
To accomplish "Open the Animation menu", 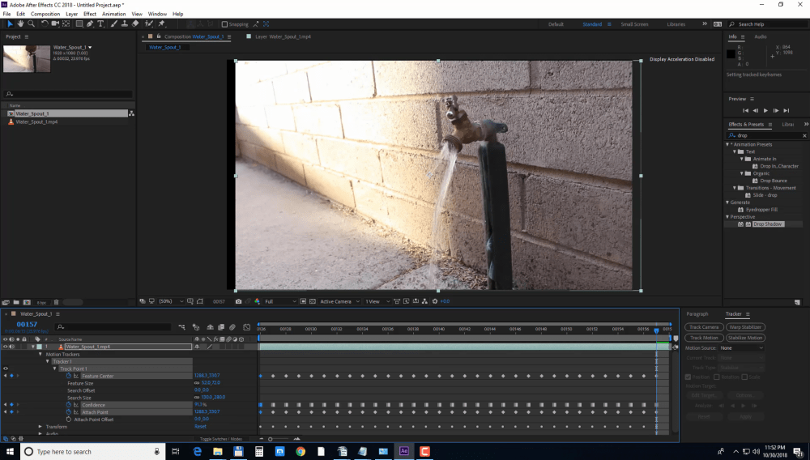I will click(x=113, y=14).
